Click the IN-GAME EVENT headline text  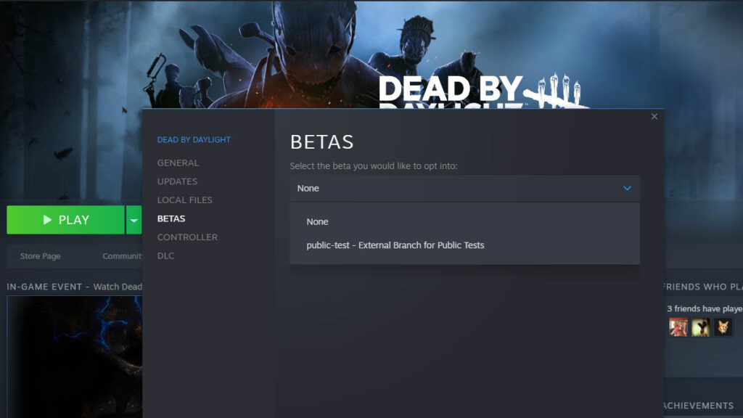(x=75, y=287)
